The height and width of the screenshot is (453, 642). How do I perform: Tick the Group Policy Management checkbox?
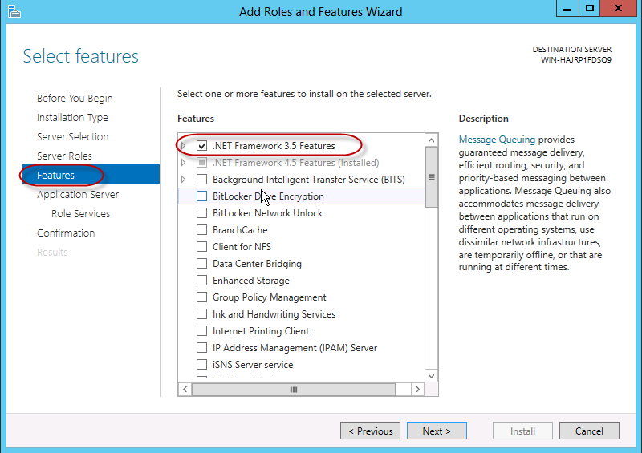[x=202, y=297]
